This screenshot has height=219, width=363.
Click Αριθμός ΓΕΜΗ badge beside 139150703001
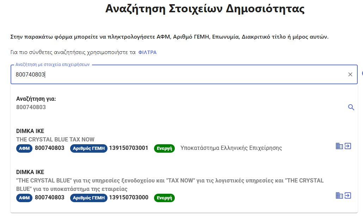tap(89, 148)
